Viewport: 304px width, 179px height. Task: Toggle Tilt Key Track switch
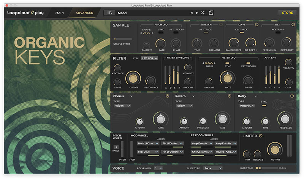point(278,33)
